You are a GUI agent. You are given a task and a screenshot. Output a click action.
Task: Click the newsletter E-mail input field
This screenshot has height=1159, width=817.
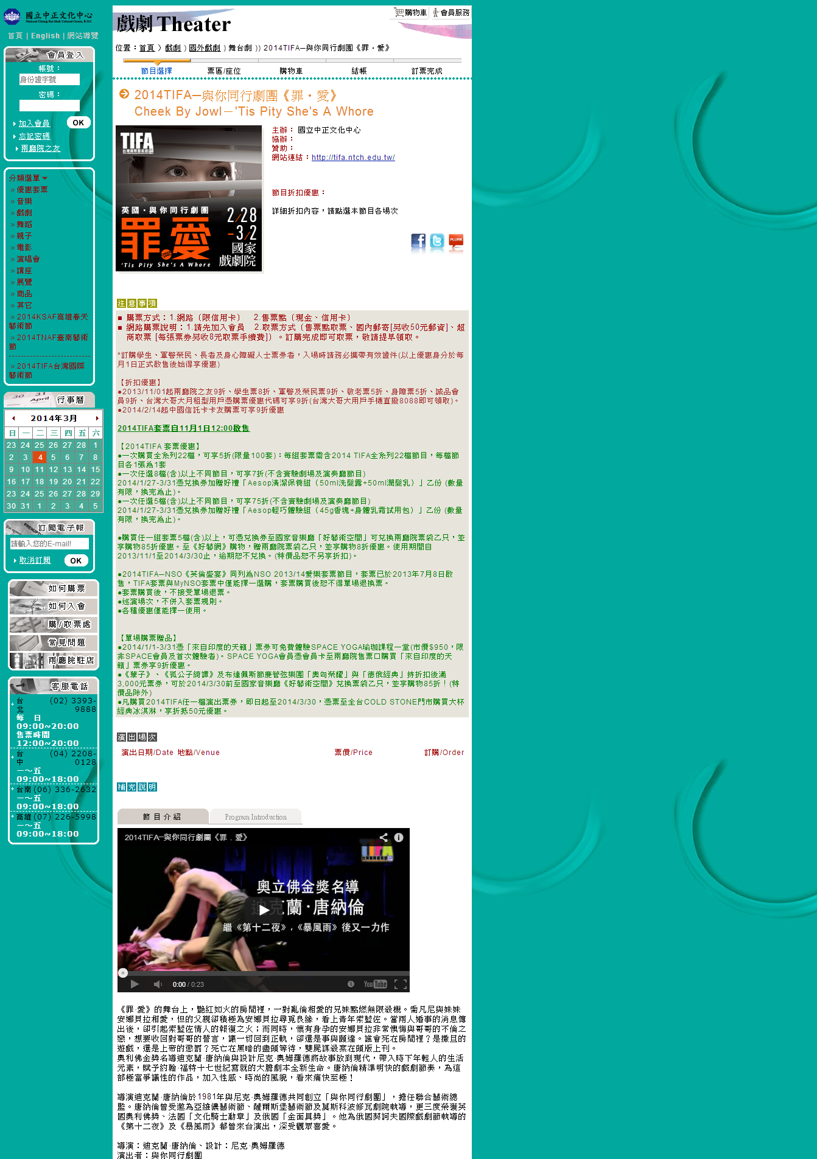point(49,544)
